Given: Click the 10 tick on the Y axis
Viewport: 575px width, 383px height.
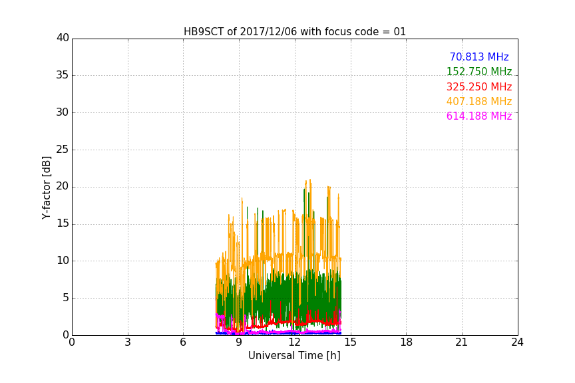Looking at the screenshot, I should point(63,261).
